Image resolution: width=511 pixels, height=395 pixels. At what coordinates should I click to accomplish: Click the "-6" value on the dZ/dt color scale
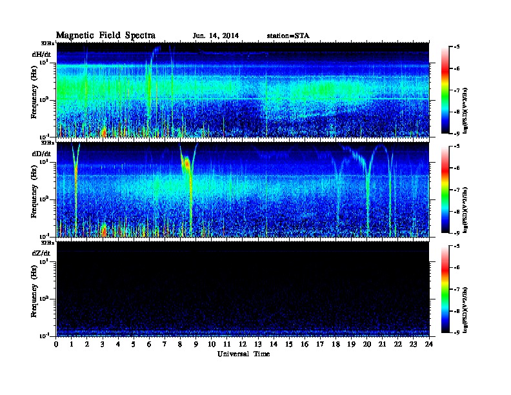457,268
